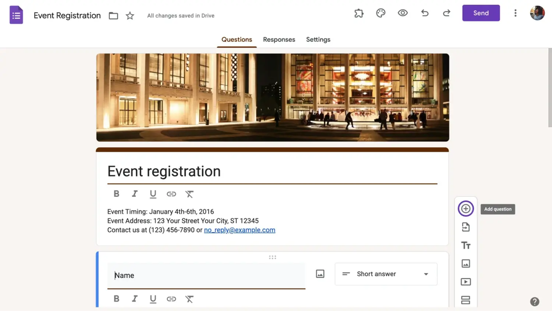The image size is (552, 311).
Task: Open the Short answer question type dropdown
Action: 386,274
